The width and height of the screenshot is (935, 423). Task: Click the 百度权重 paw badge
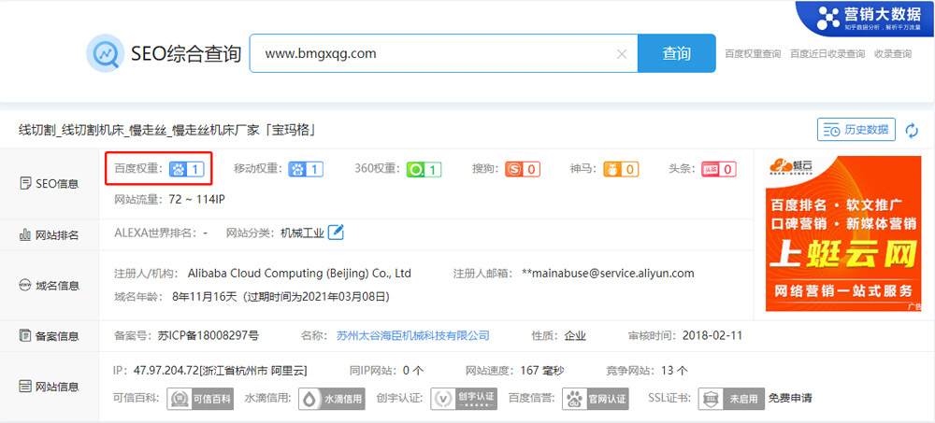pyautogui.click(x=186, y=169)
